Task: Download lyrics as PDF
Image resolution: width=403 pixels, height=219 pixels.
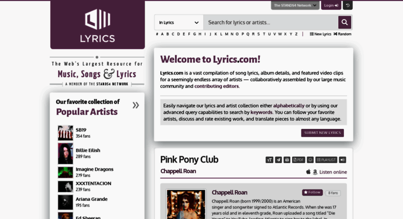Action: [298, 160]
